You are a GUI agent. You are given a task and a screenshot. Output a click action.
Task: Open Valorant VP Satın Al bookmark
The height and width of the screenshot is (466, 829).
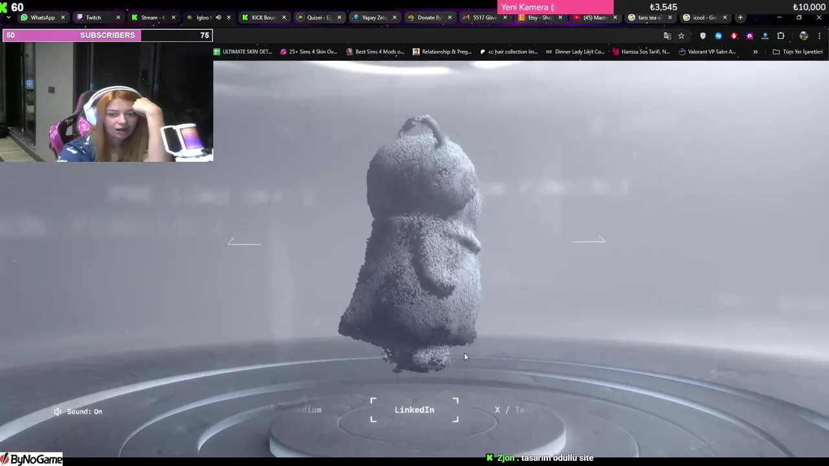pos(707,52)
